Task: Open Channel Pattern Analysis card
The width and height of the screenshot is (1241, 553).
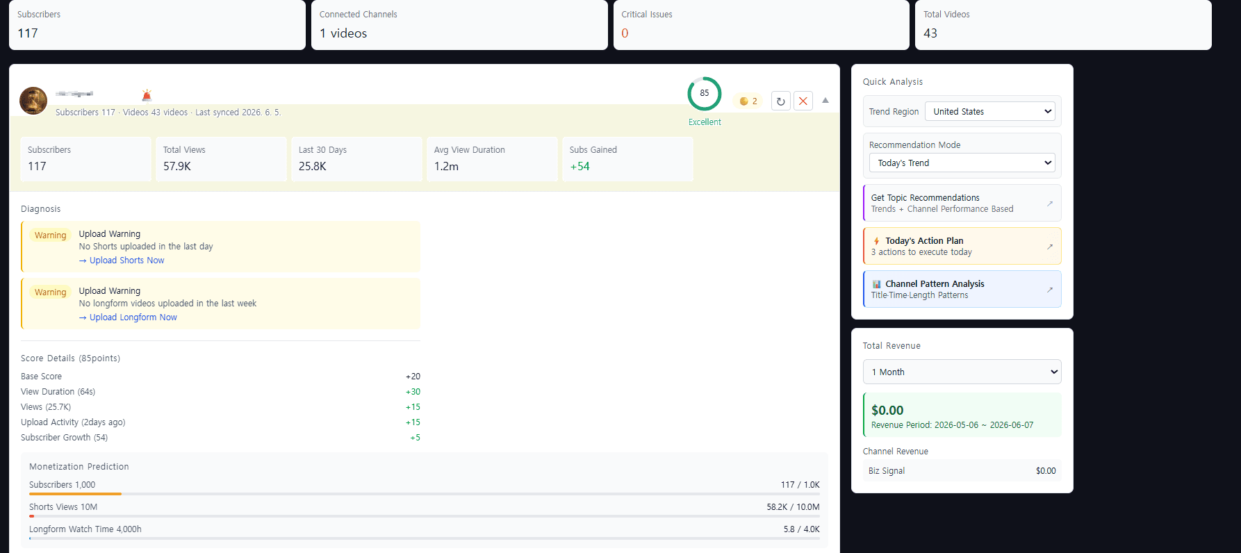Action: tap(962, 289)
